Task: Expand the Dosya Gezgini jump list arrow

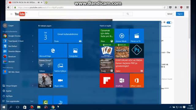Action: coord(33,86)
